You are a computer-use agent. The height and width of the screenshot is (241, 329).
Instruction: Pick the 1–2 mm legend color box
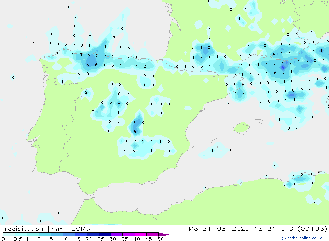pos(33,234)
